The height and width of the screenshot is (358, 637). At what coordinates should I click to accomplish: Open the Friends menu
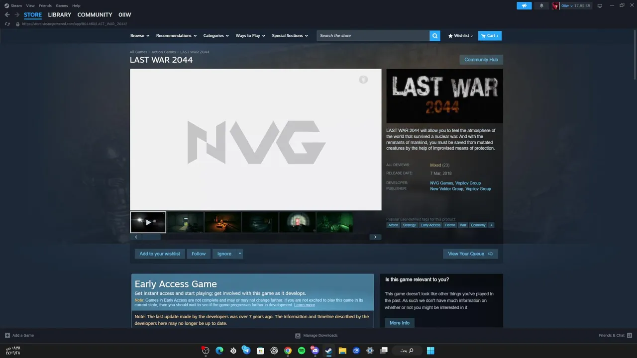pos(45,5)
